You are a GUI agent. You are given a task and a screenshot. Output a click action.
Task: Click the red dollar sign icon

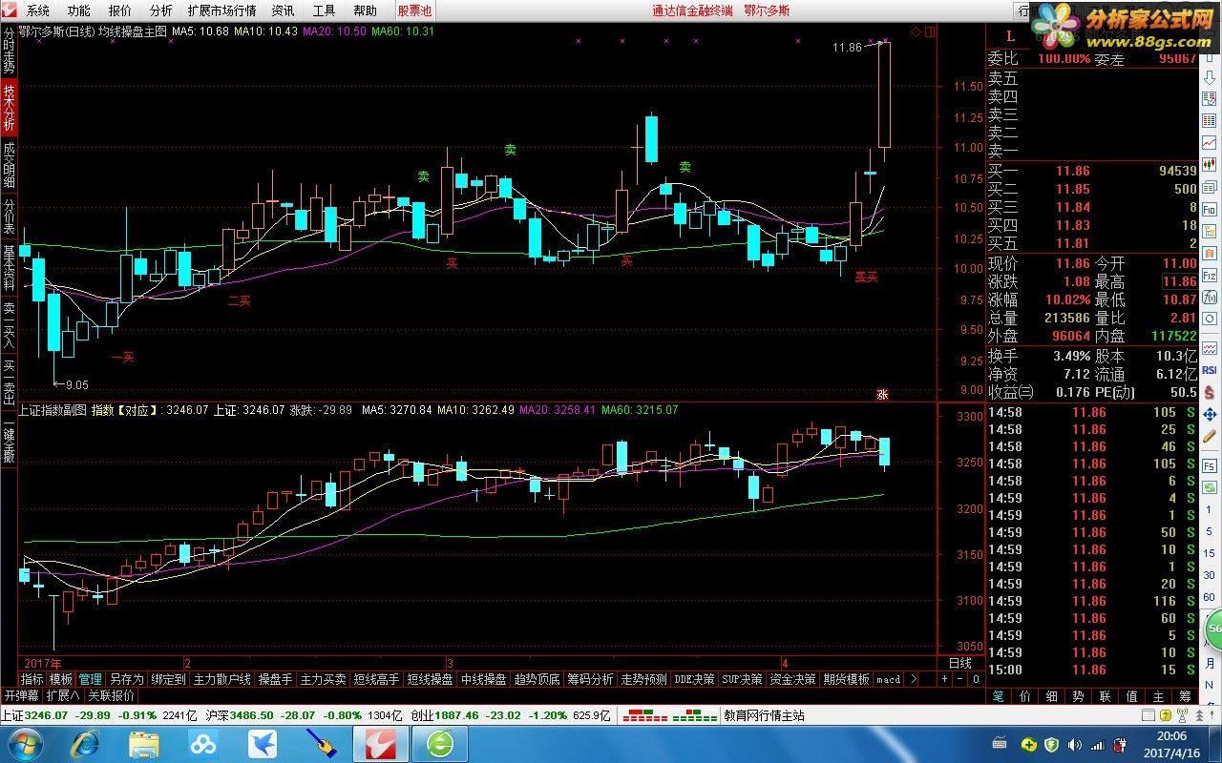point(1210,392)
